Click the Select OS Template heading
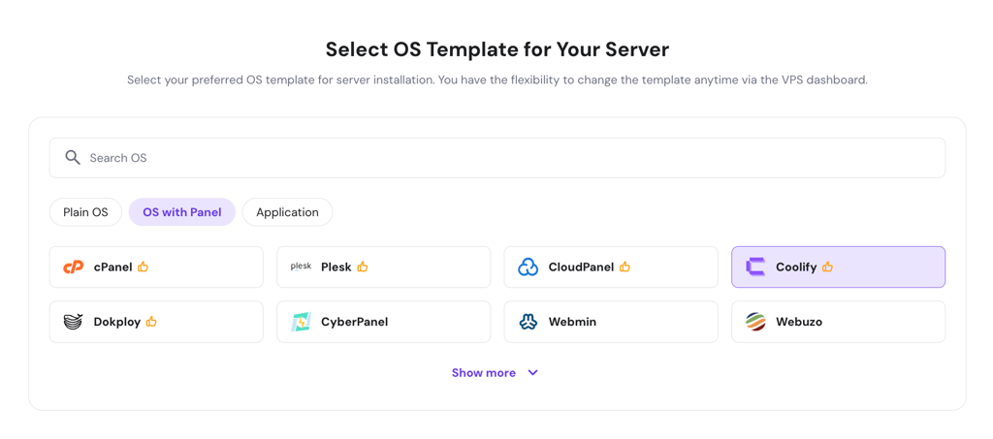This screenshot has width=993, height=439. 497,49
